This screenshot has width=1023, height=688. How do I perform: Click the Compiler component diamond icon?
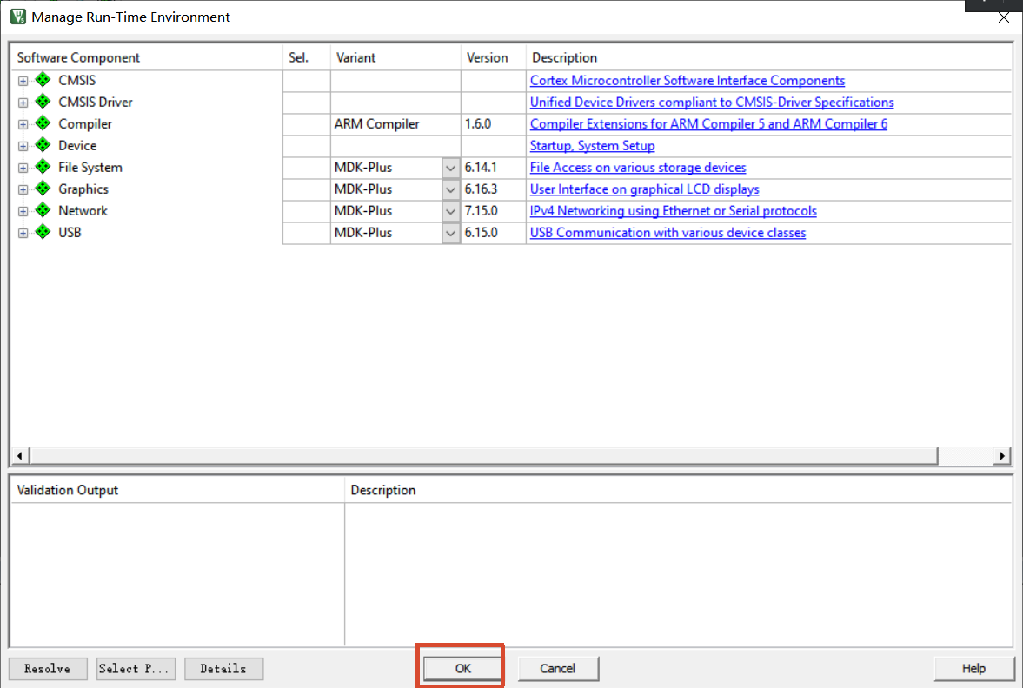43,123
